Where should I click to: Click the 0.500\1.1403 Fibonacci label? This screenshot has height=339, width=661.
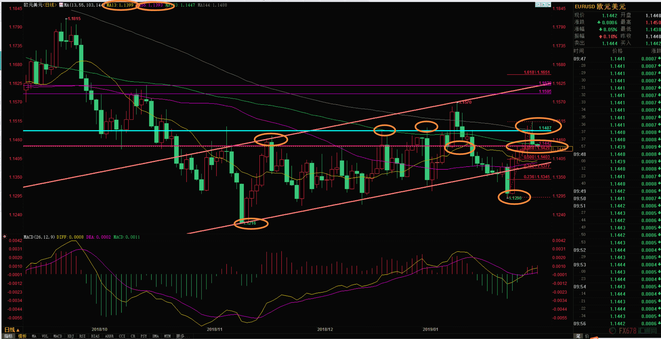(537, 157)
